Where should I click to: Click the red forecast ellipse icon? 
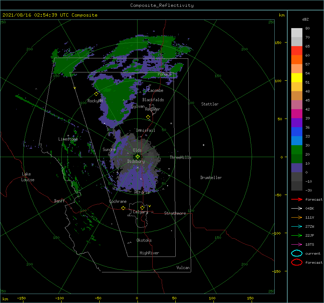[x=297, y=262]
